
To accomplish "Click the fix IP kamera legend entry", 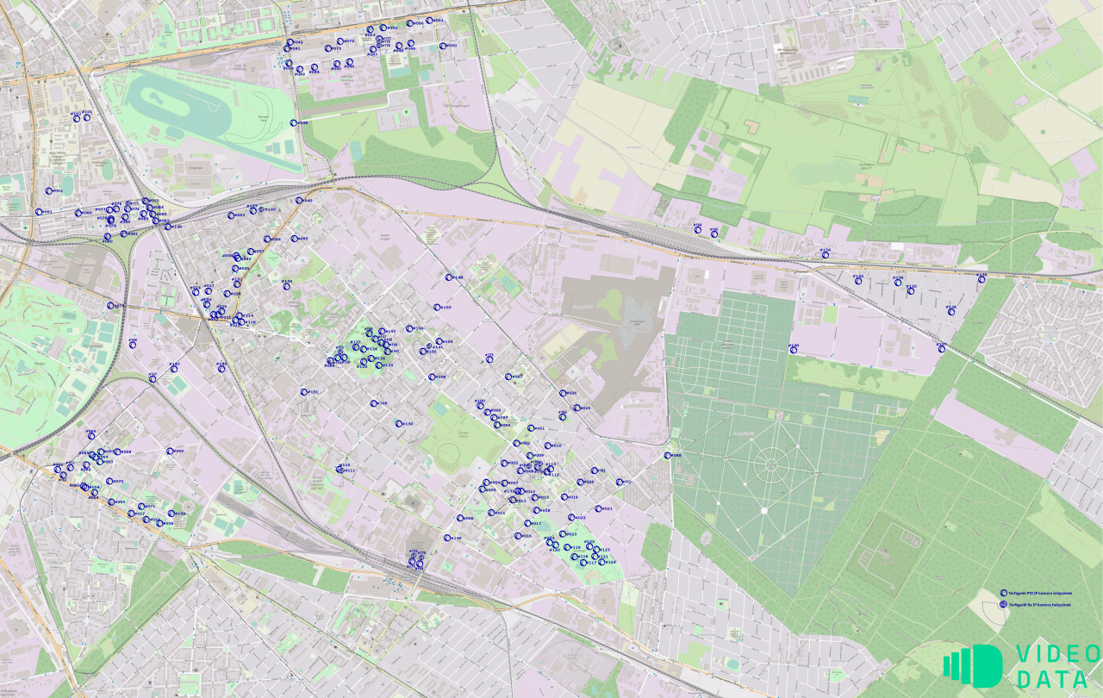I will click(x=1035, y=605).
